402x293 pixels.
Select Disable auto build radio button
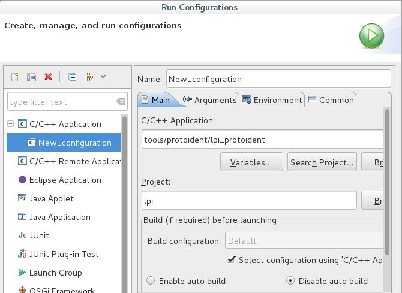click(290, 280)
